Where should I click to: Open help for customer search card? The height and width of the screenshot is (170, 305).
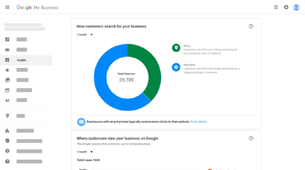click(251, 26)
